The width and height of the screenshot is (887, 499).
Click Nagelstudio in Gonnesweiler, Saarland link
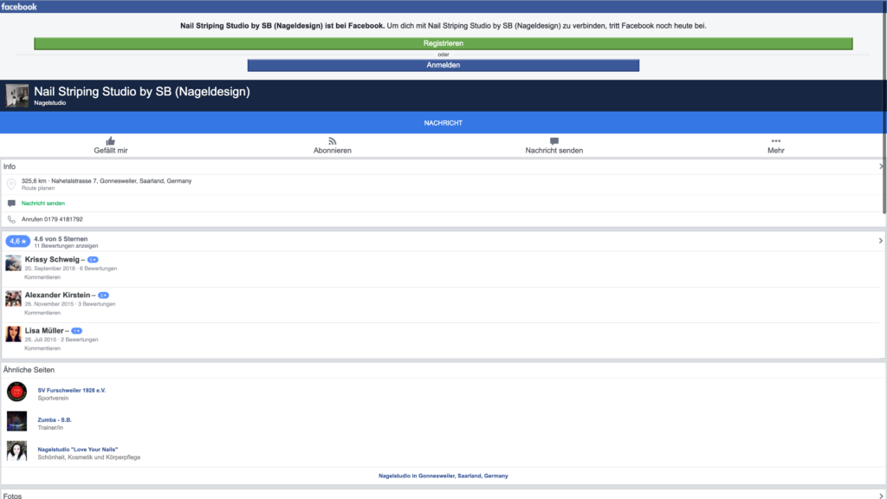(443, 476)
